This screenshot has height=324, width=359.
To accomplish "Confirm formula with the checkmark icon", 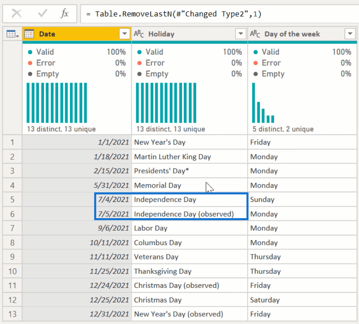I will tap(42, 14).
